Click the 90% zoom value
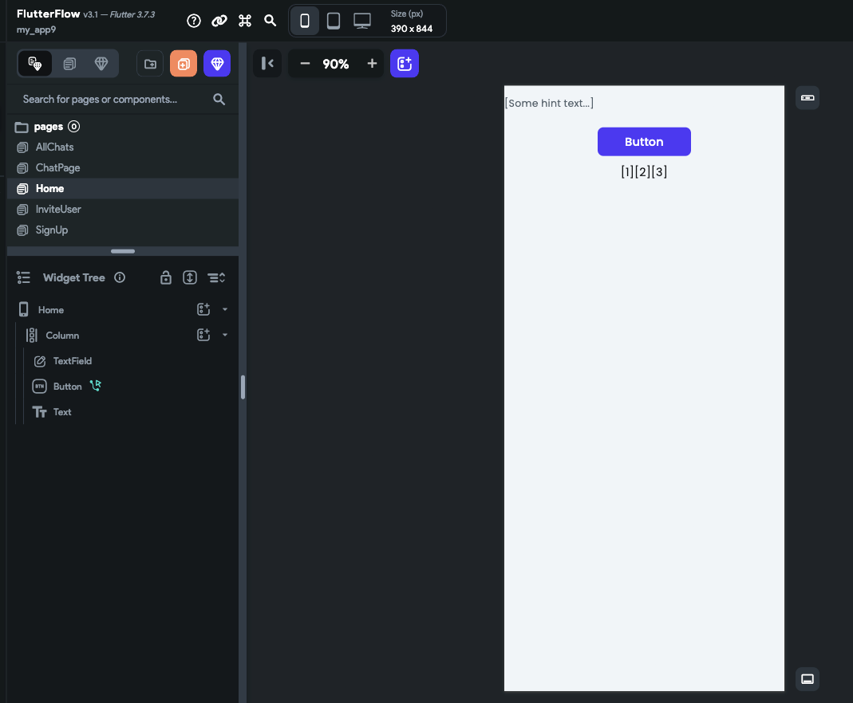This screenshot has height=703, width=853. (x=336, y=64)
